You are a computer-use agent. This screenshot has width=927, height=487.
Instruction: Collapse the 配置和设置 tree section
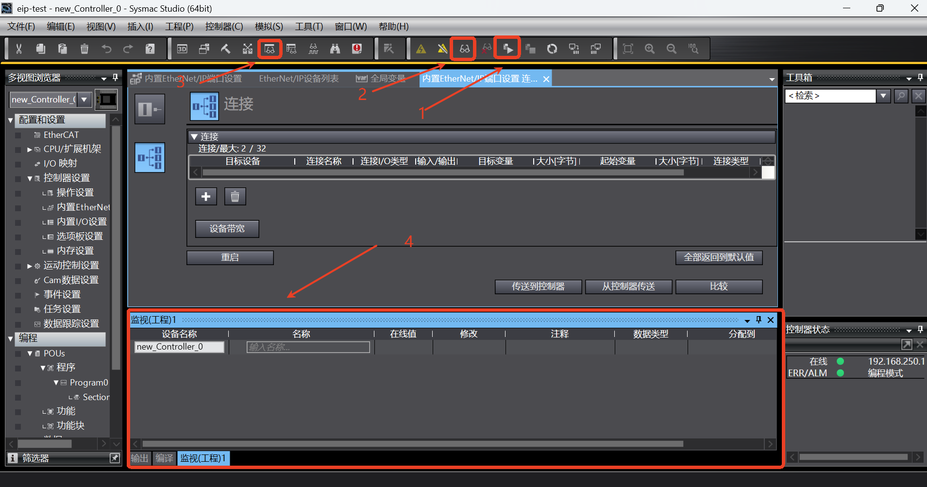pos(11,120)
